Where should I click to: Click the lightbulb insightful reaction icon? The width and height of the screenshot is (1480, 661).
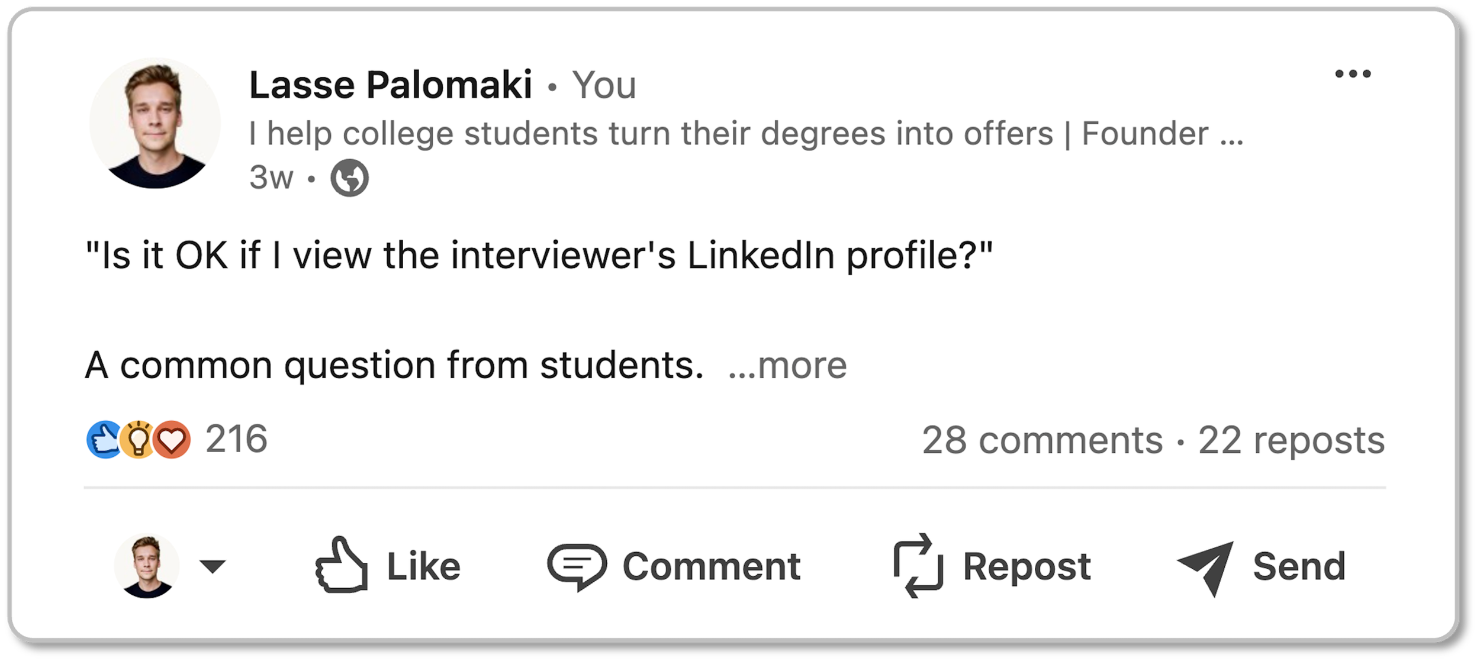click(x=138, y=440)
